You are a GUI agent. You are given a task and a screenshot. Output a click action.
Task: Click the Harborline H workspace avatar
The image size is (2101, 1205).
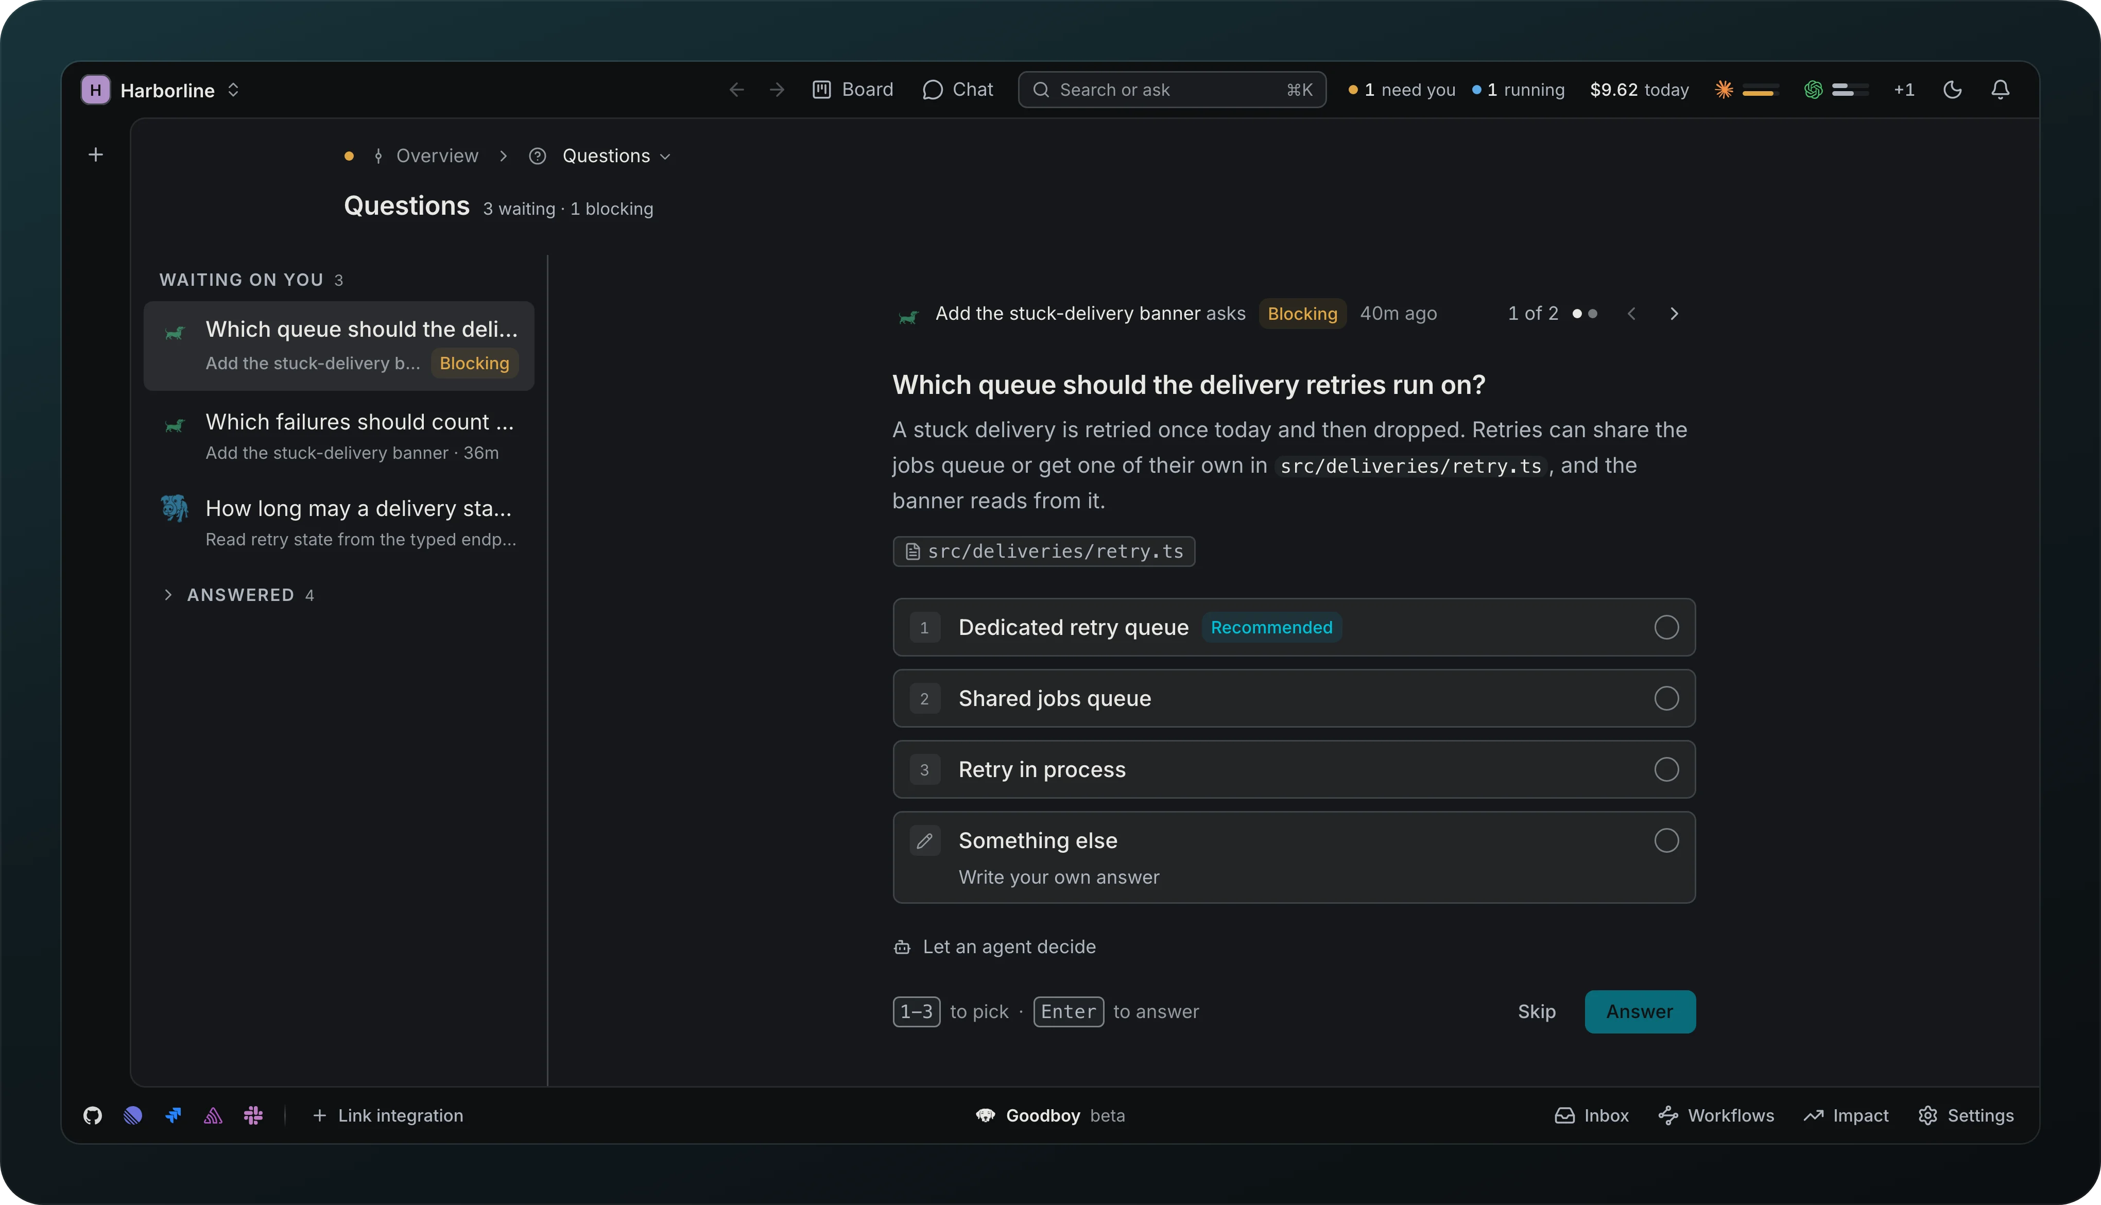click(x=96, y=90)
